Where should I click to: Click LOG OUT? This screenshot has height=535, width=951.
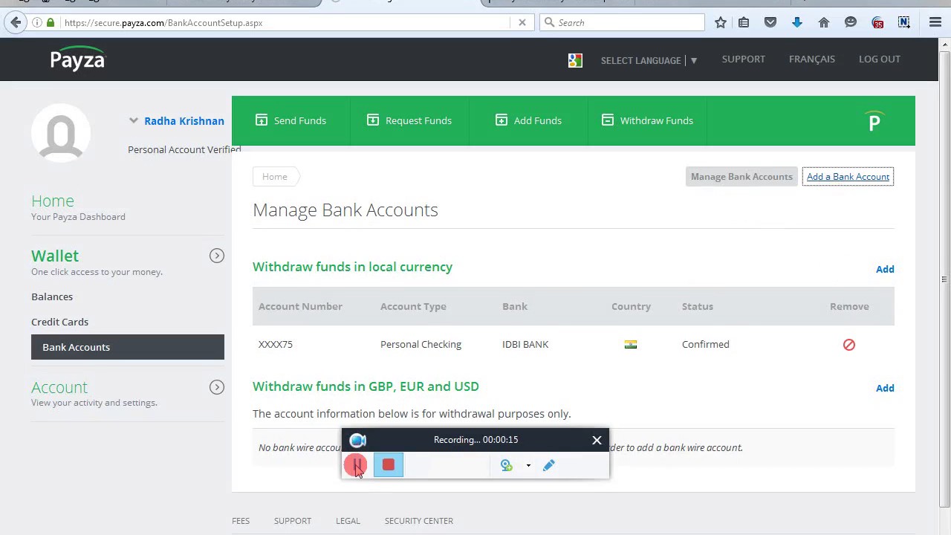(880, 59)
